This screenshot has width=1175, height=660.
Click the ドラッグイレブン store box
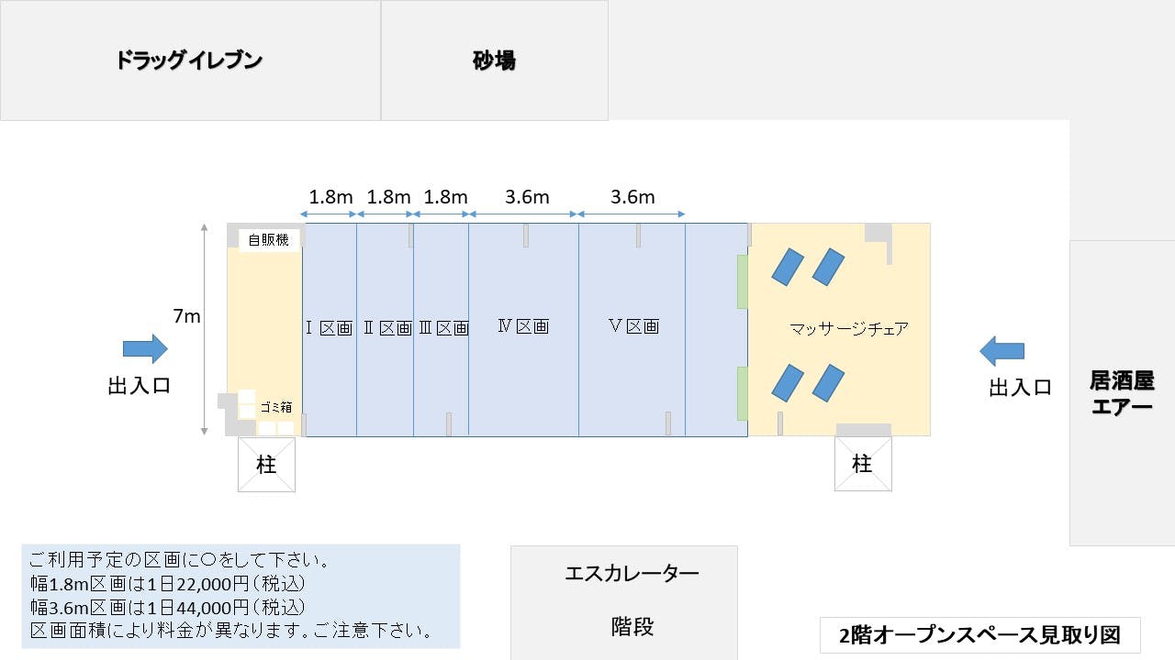190,60
